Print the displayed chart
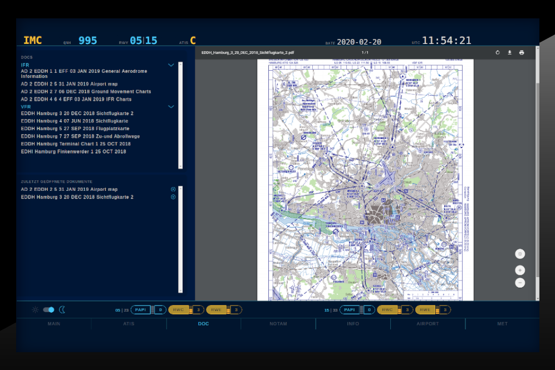Screen dimensions: 555x370 coord(522,53)
